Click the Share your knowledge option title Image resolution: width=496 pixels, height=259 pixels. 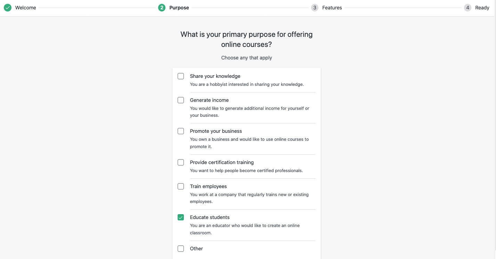215,76
